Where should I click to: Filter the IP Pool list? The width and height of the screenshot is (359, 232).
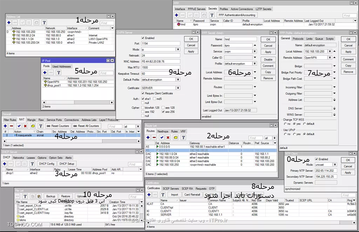(59, 72)
